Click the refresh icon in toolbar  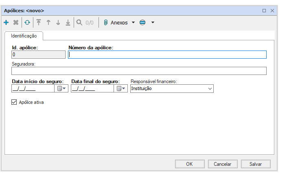pos(27,23)
